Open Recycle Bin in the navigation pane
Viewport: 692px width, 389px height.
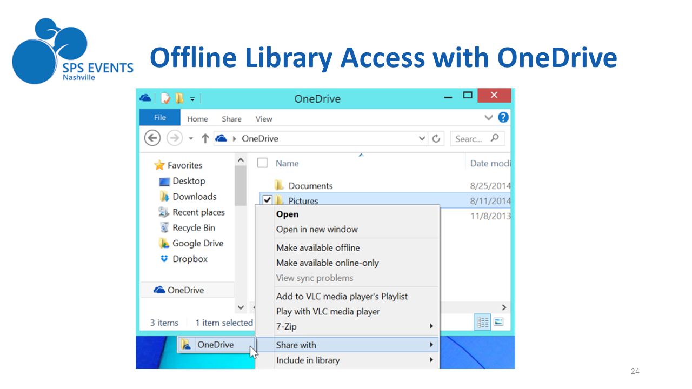click(x=194, y=228)
